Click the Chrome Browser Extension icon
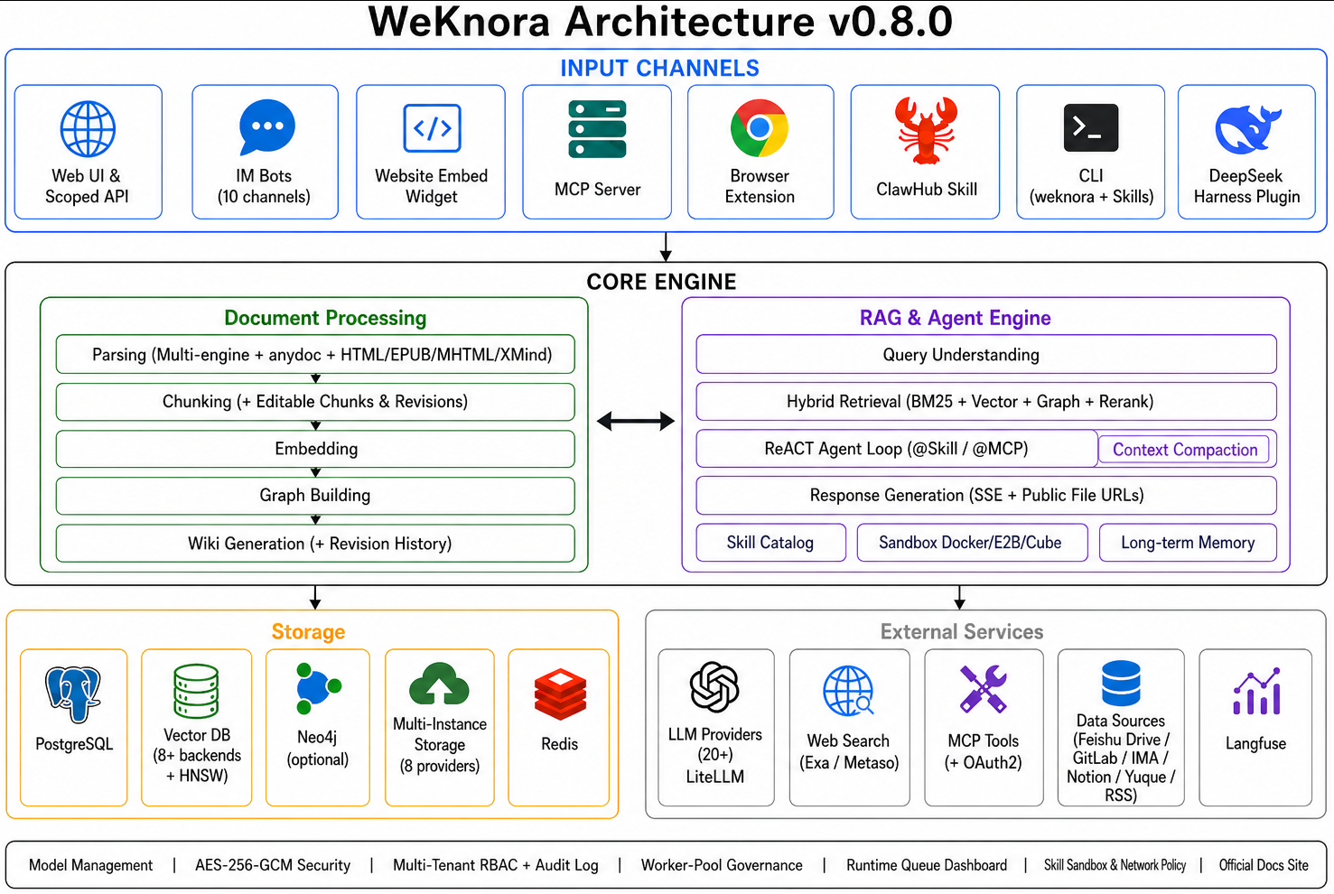 click(x=760, y=128)
